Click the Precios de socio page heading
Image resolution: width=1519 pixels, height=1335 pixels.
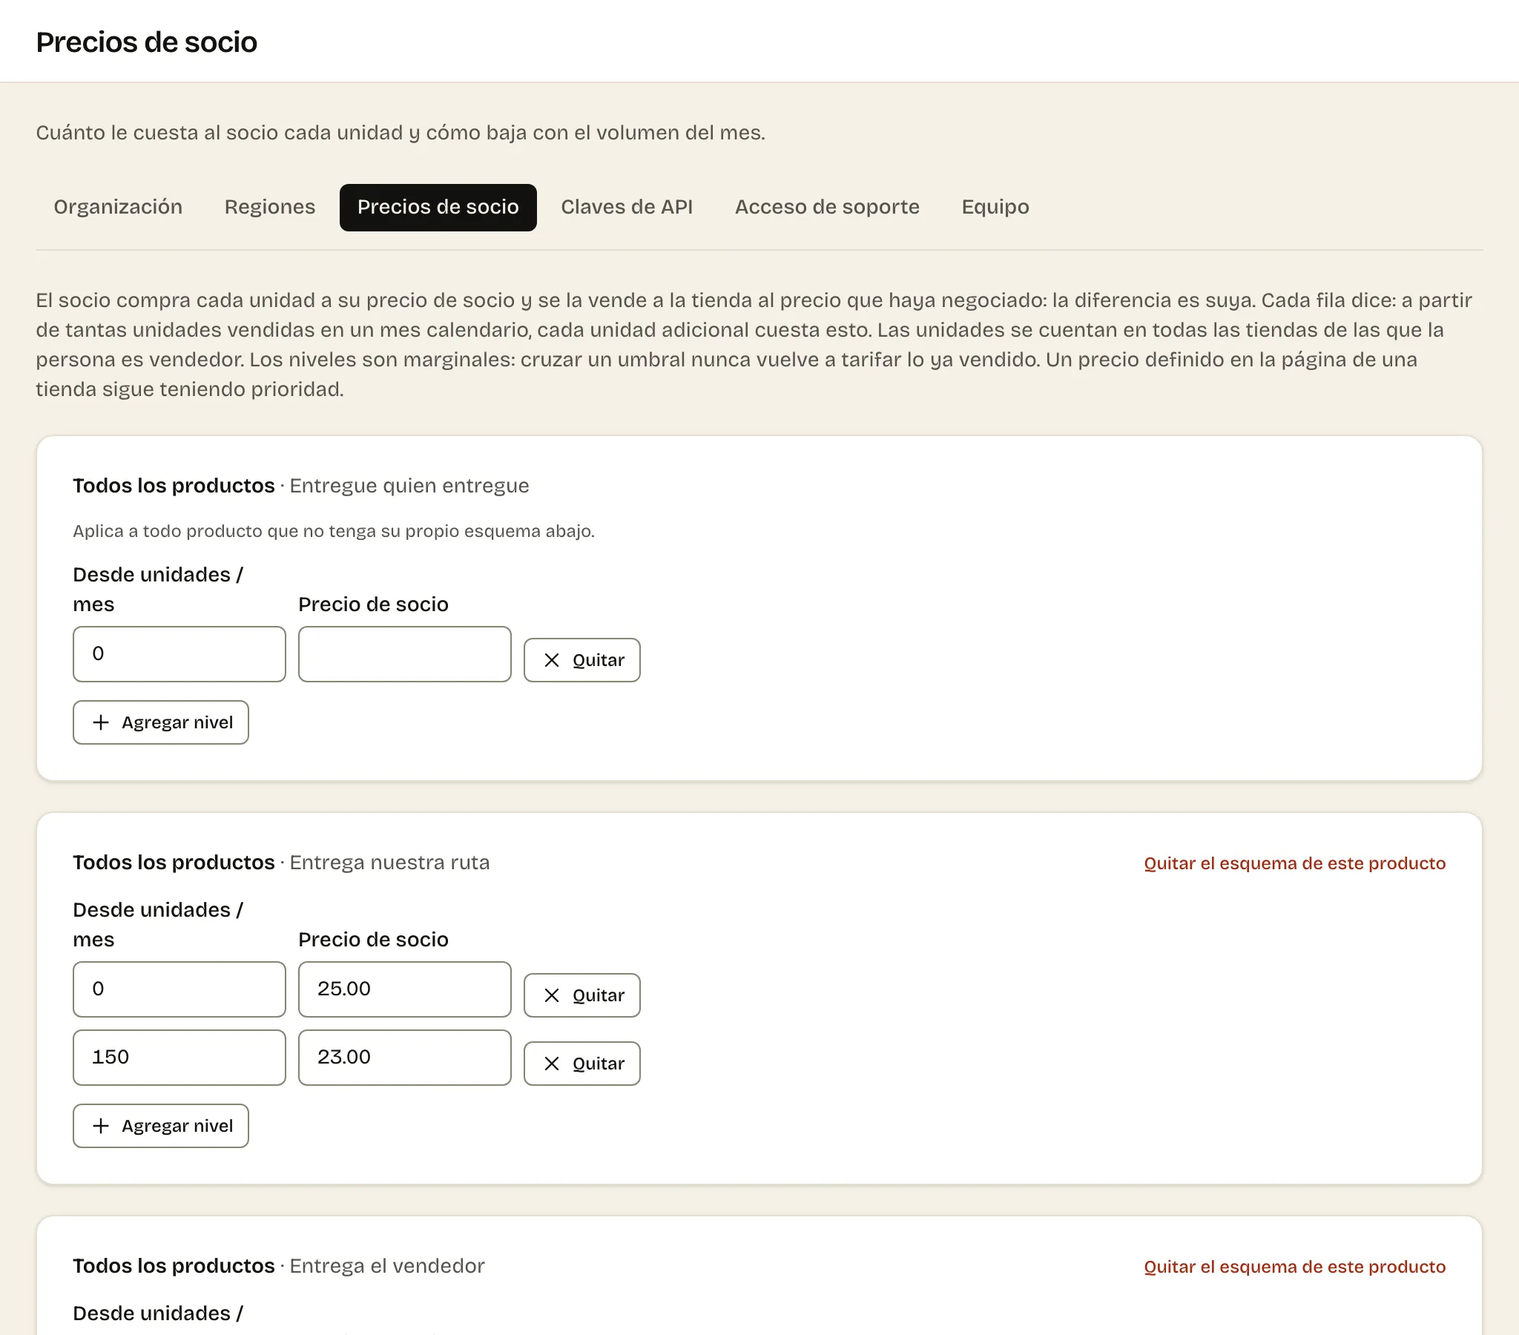click(x=146, y=42)
